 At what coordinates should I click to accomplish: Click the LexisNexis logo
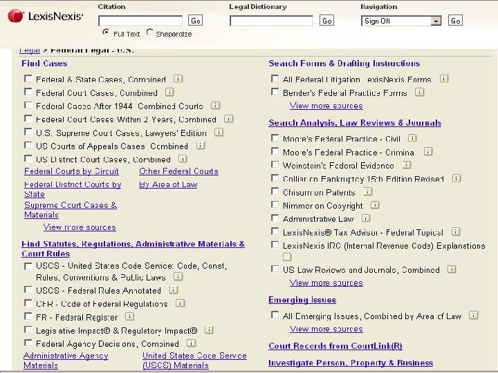(46, 16)
